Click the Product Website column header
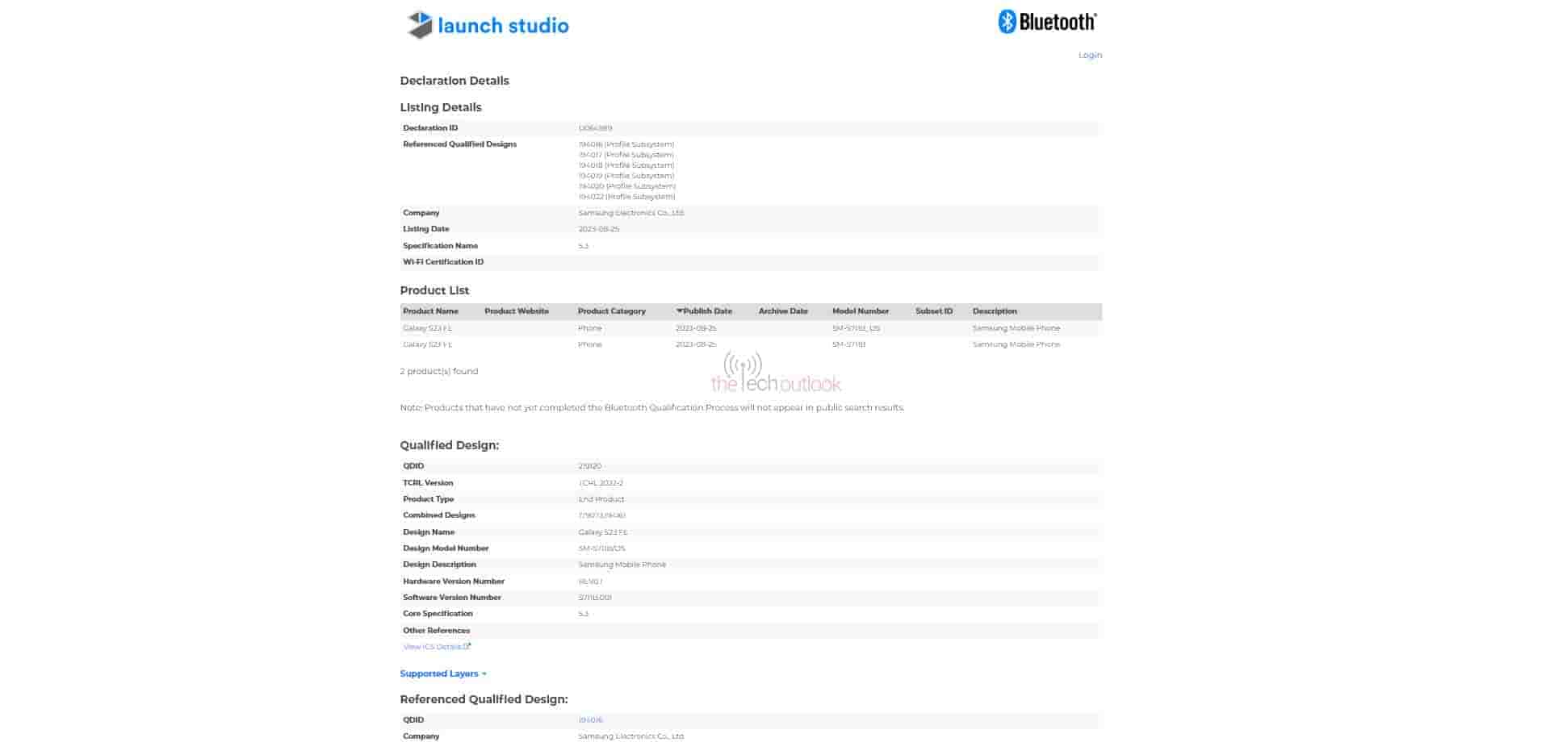1550x742 pixels. point(516,311)
